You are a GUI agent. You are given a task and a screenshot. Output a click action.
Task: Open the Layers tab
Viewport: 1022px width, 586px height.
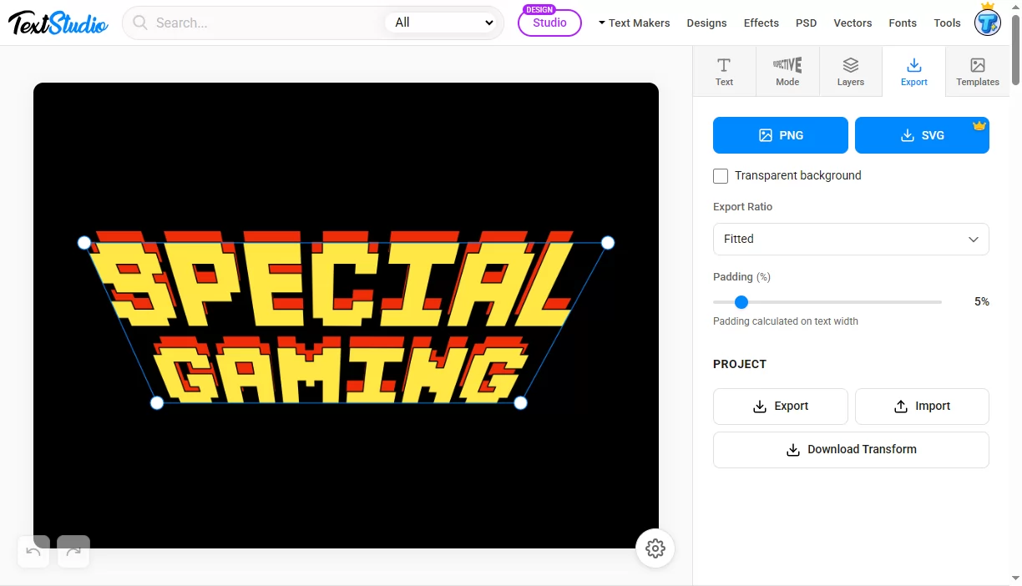pyautogui.click(x=851, y=72)
